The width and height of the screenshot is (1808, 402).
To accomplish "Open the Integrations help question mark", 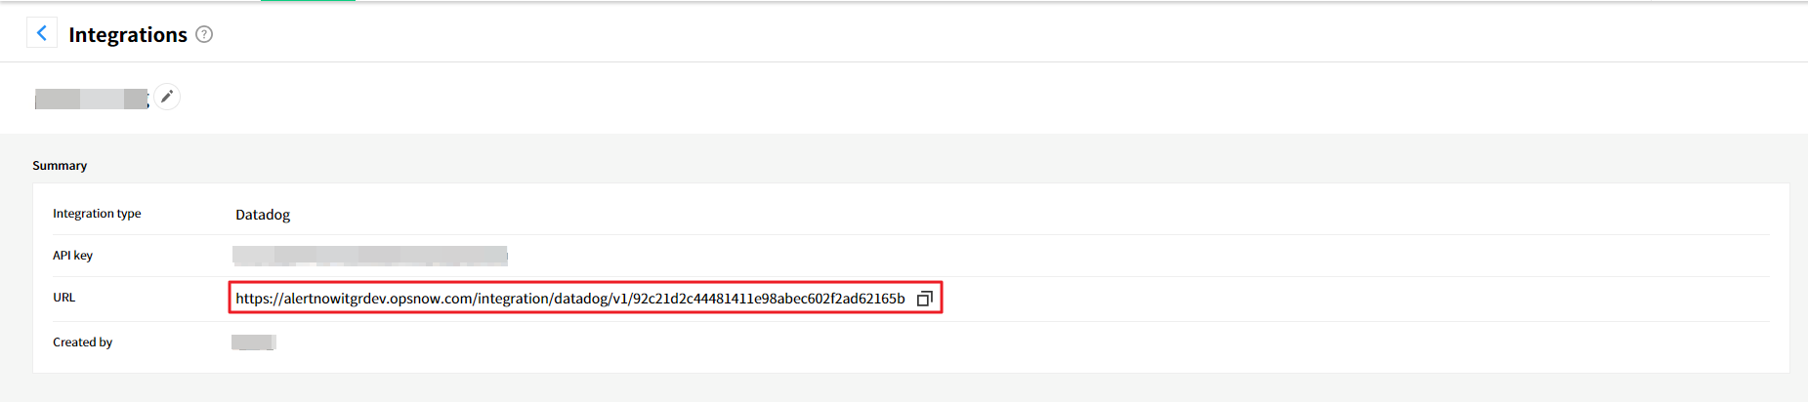I will coord(204,34).
